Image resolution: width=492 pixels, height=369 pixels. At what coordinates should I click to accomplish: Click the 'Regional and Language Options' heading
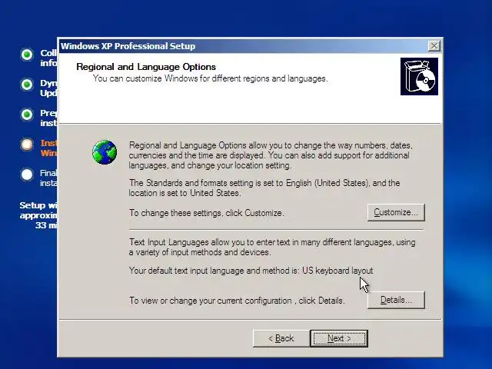click(146, 67)
